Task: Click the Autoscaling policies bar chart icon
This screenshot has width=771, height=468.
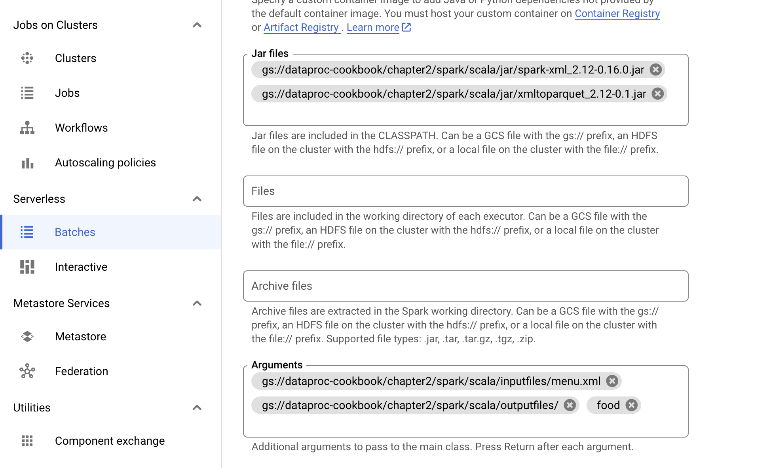Action: point(27,162)
